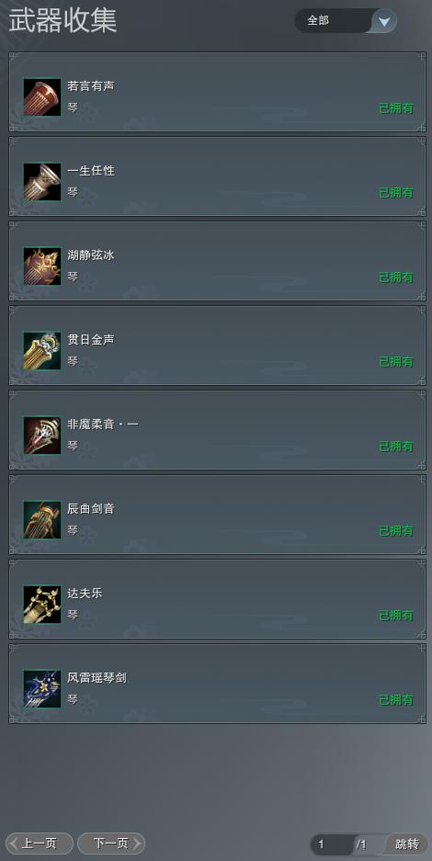Select the 一生任性 weapon icon
The height and width of the screenshot is (861, 432).
point(42,182)
